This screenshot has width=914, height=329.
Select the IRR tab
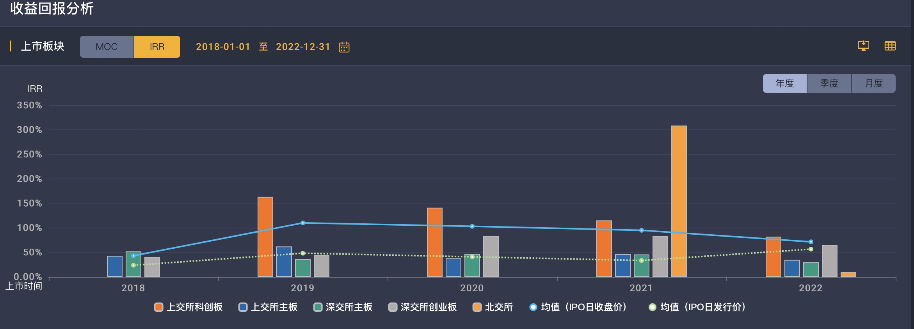157,47
